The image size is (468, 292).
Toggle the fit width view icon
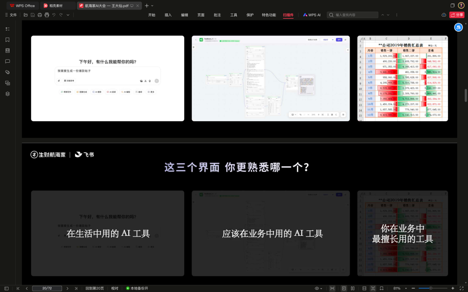tap(332, 289)
